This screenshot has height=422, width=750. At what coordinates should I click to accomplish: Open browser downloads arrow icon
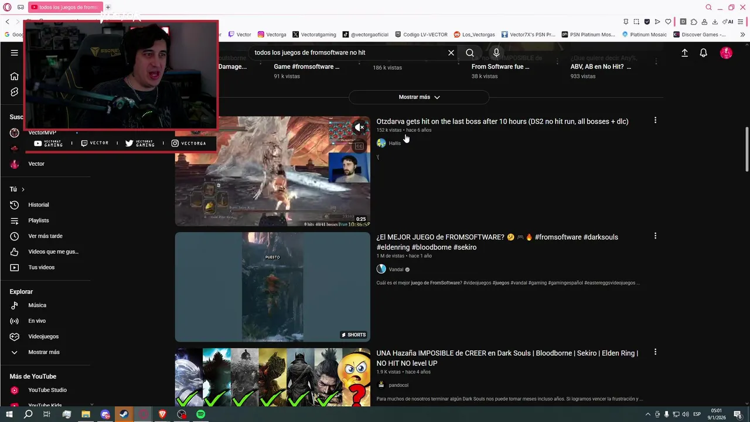(715, 22)
